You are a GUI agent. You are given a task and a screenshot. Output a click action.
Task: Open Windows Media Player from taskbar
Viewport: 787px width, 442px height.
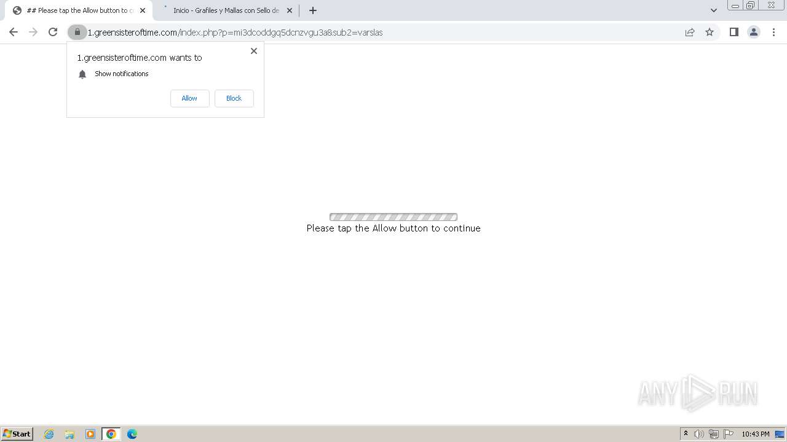[x=90, y=434]
